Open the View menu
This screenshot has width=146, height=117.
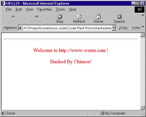(29, 9)
